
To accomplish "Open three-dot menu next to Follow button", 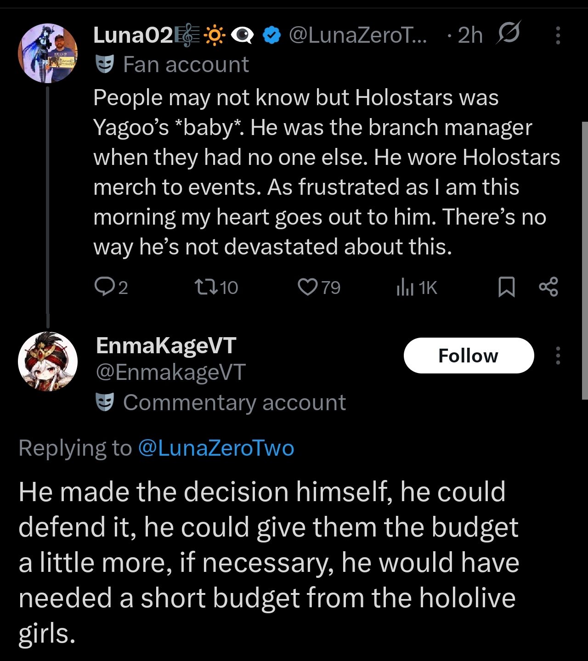I will 558,356.
